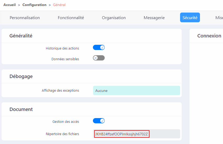Select the Connexion panel header
The width and height of the screenshot is (223, 144).
(209, 36)
